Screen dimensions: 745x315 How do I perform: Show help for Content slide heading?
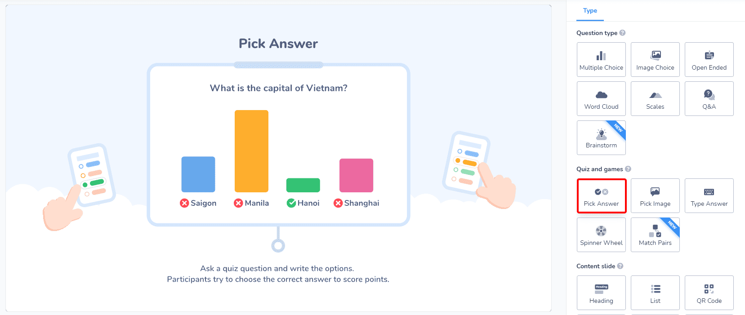point(620,266)
